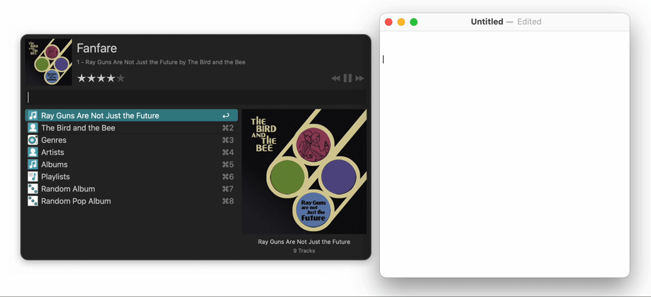The image size is (651, 297).
Task: Close the Untitled window
Action: (x=389, y=22)
